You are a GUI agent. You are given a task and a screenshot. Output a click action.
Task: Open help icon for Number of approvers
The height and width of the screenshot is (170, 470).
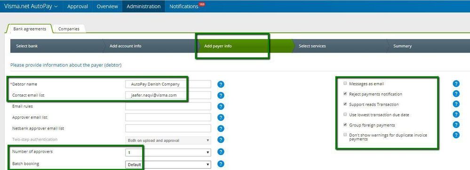(x=221, y=152)
